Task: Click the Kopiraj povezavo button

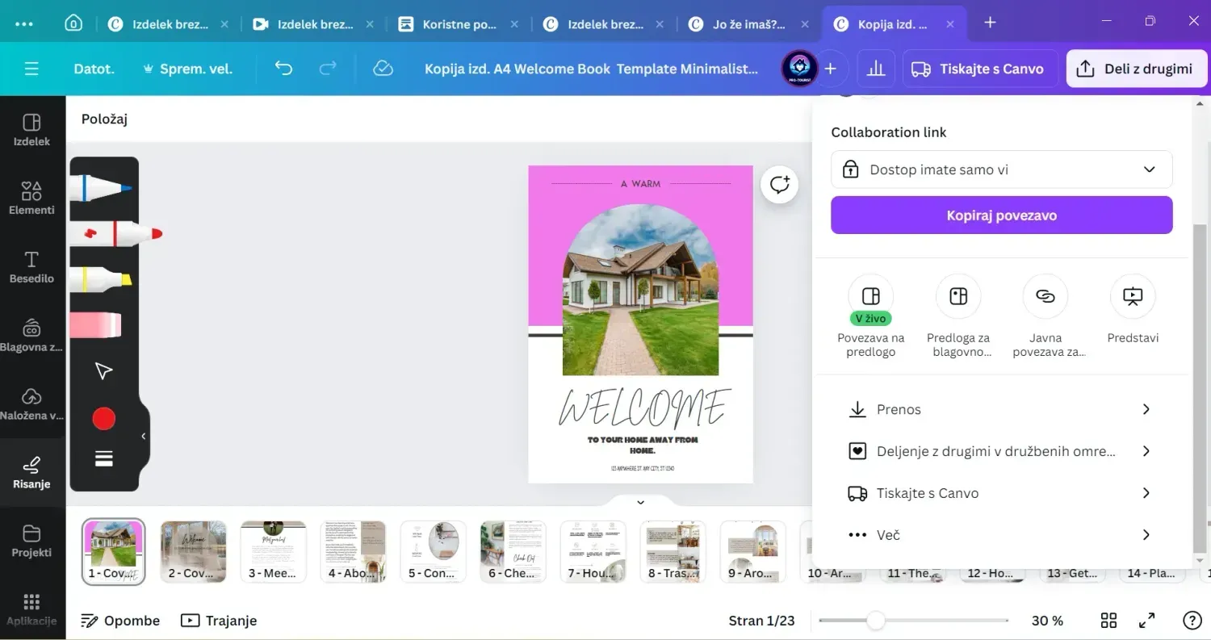Action: tap(1001, 215)
